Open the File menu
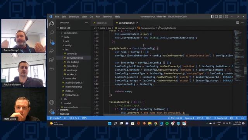This screenshot has width=248, height=140. tap(57, 16)
